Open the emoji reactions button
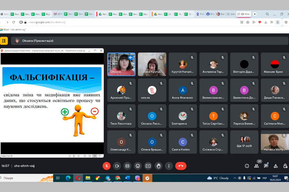289x192 pixels. pos(138,166)
